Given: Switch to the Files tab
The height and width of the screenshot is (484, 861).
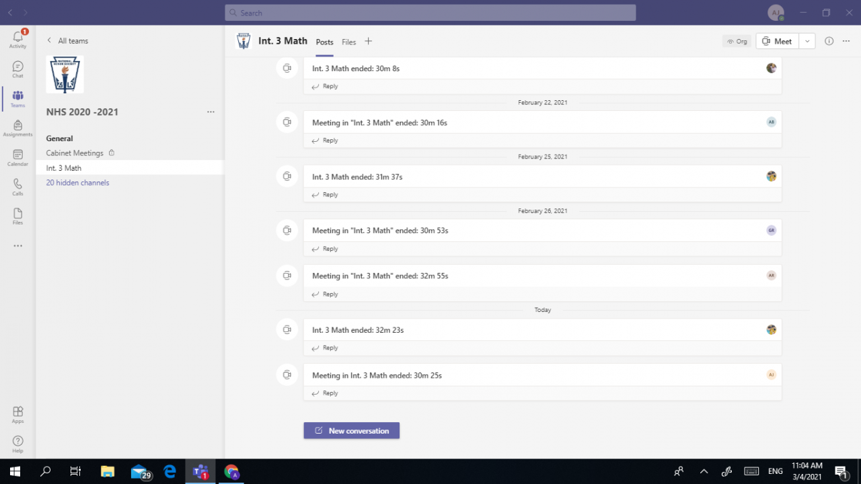Looking at the screenshot, I should (x=348, y=42).
